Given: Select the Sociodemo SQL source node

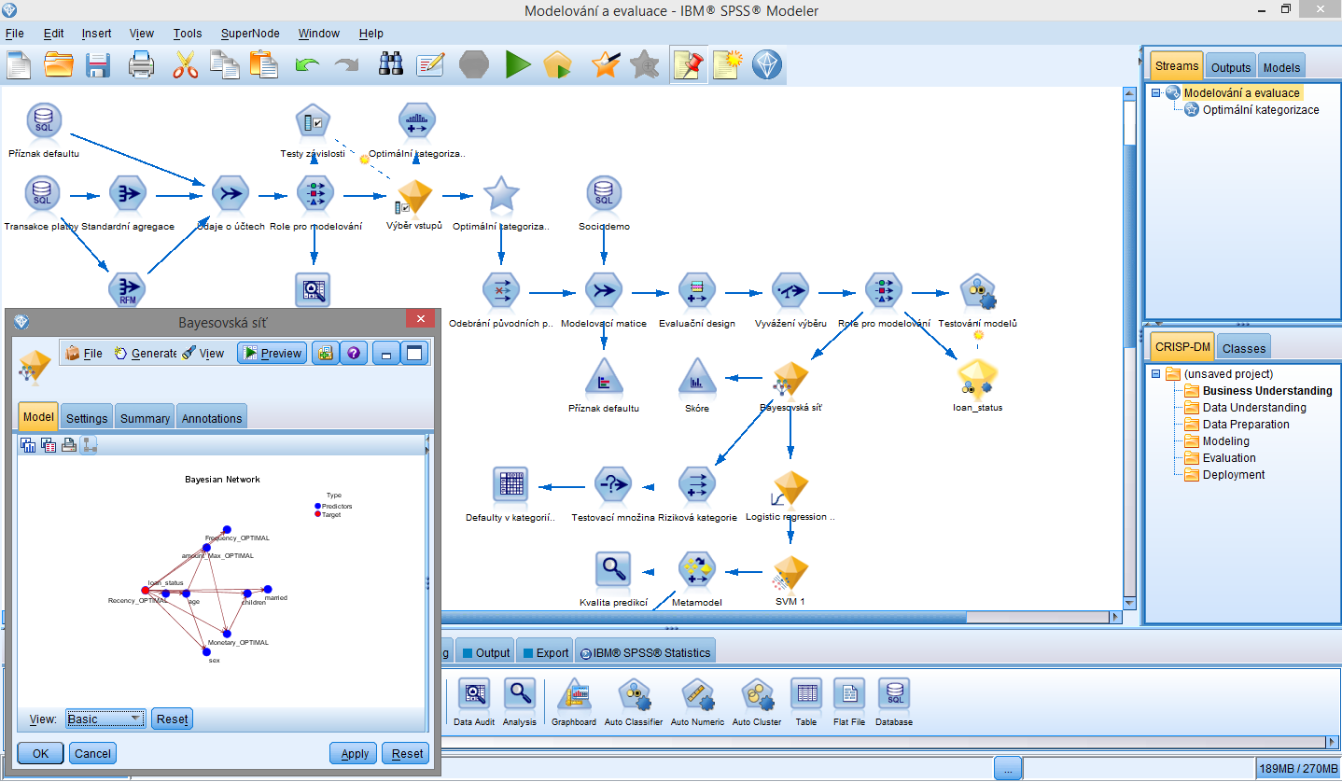Looking at the screenshot, I should [604, 194].
